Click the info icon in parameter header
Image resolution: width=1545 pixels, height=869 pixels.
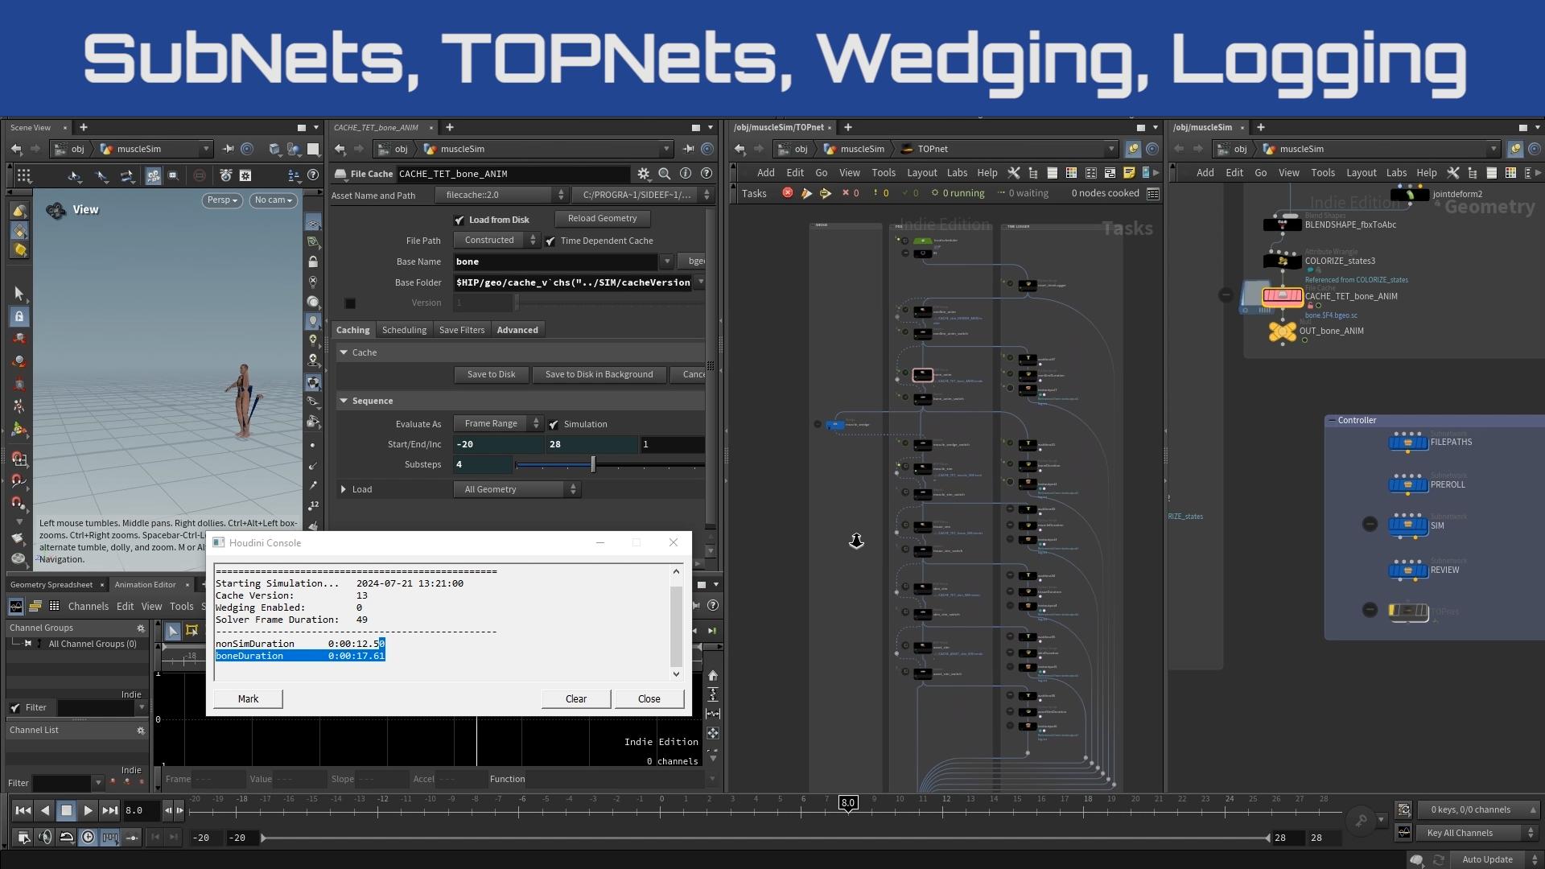[686, 174]
